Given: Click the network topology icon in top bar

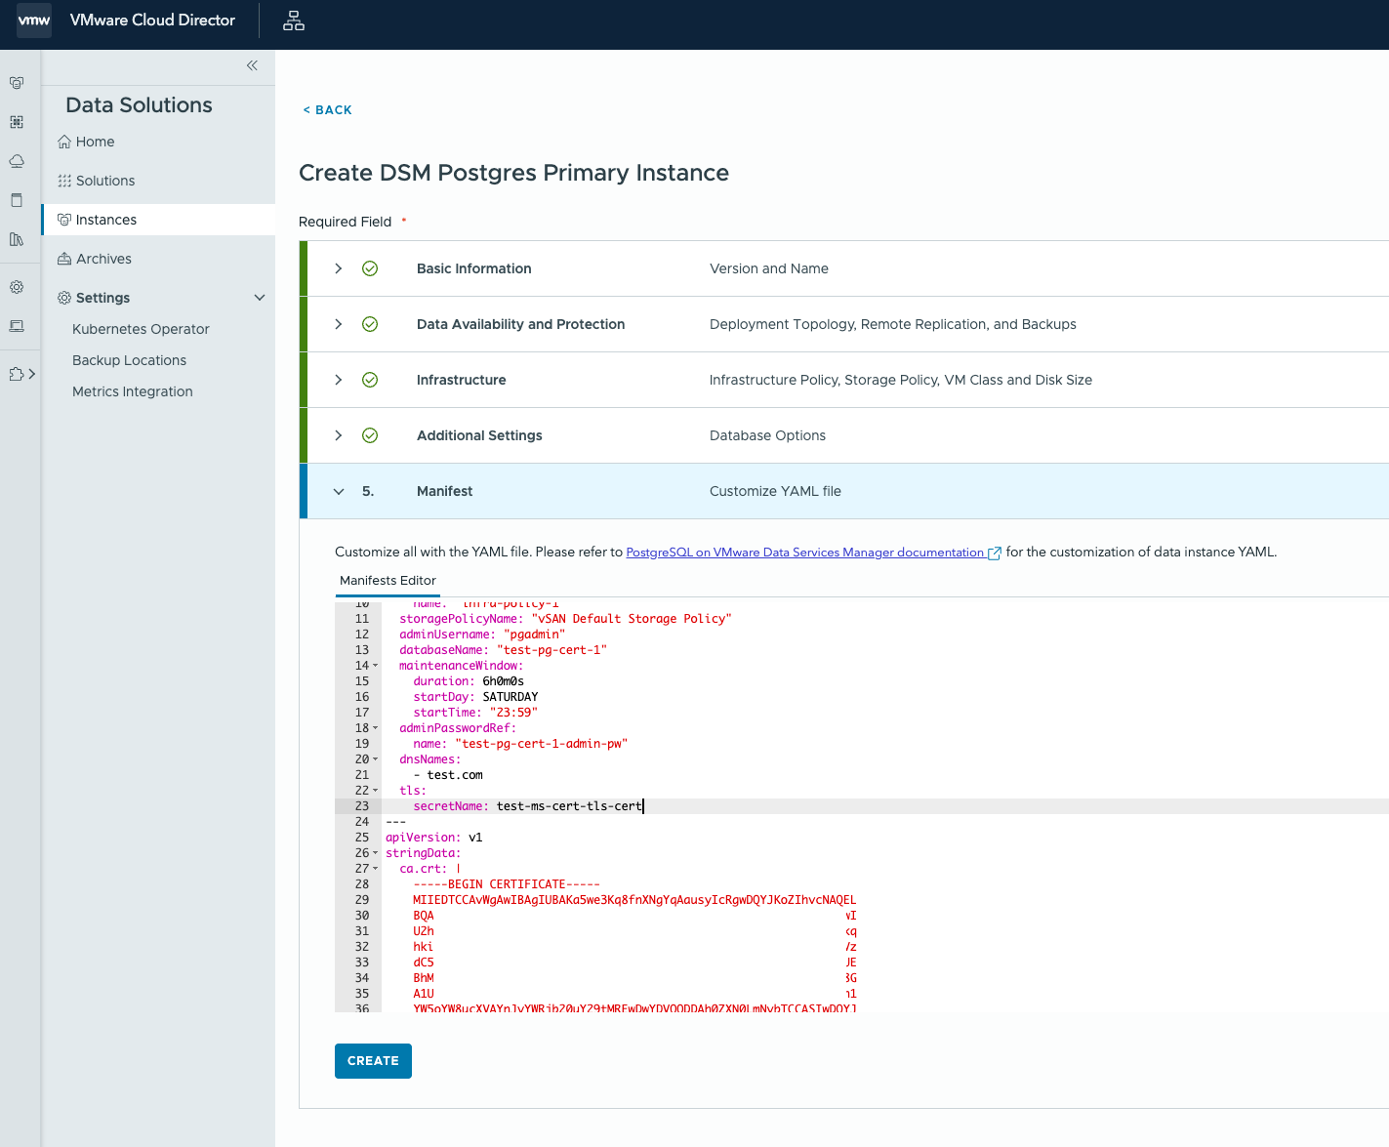Looking at the screenshot, I should (x=294, y=20).
